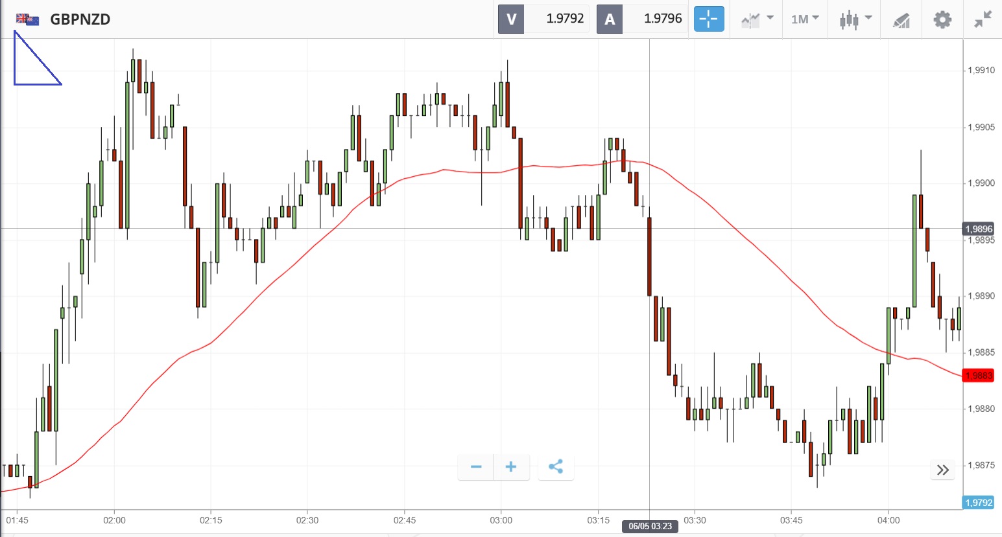Image resolution: width=1002 pixels, height=537 pixels.
Task: Zoom out the chart with minus
Action: point(476,467)
